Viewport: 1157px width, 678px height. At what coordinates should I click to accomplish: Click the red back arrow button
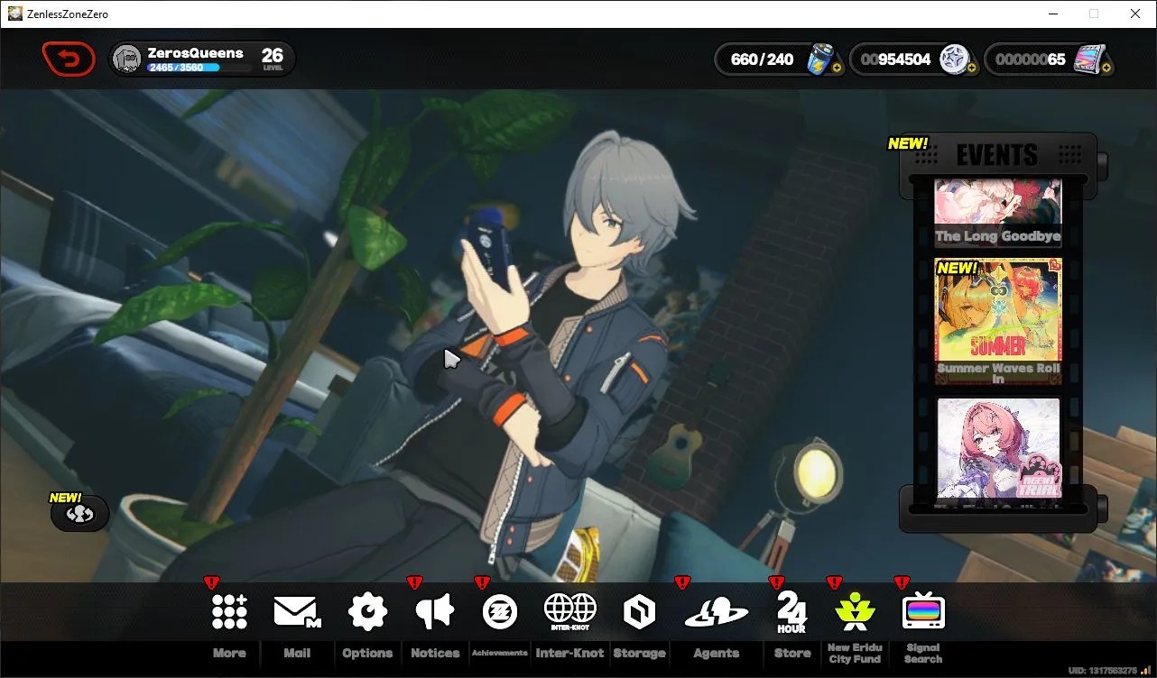pos(69,60)
